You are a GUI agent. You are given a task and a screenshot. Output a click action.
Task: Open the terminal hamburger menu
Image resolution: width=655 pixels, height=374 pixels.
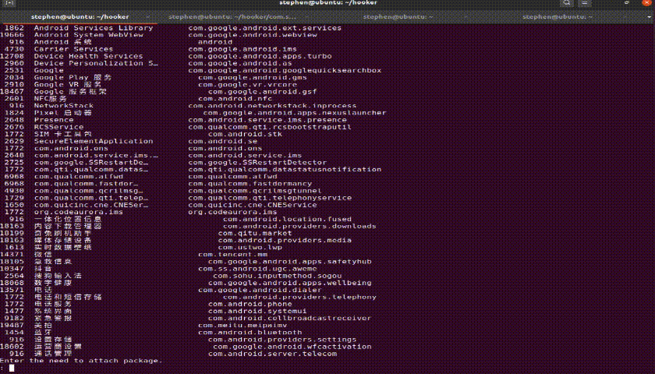coord(584,3)
